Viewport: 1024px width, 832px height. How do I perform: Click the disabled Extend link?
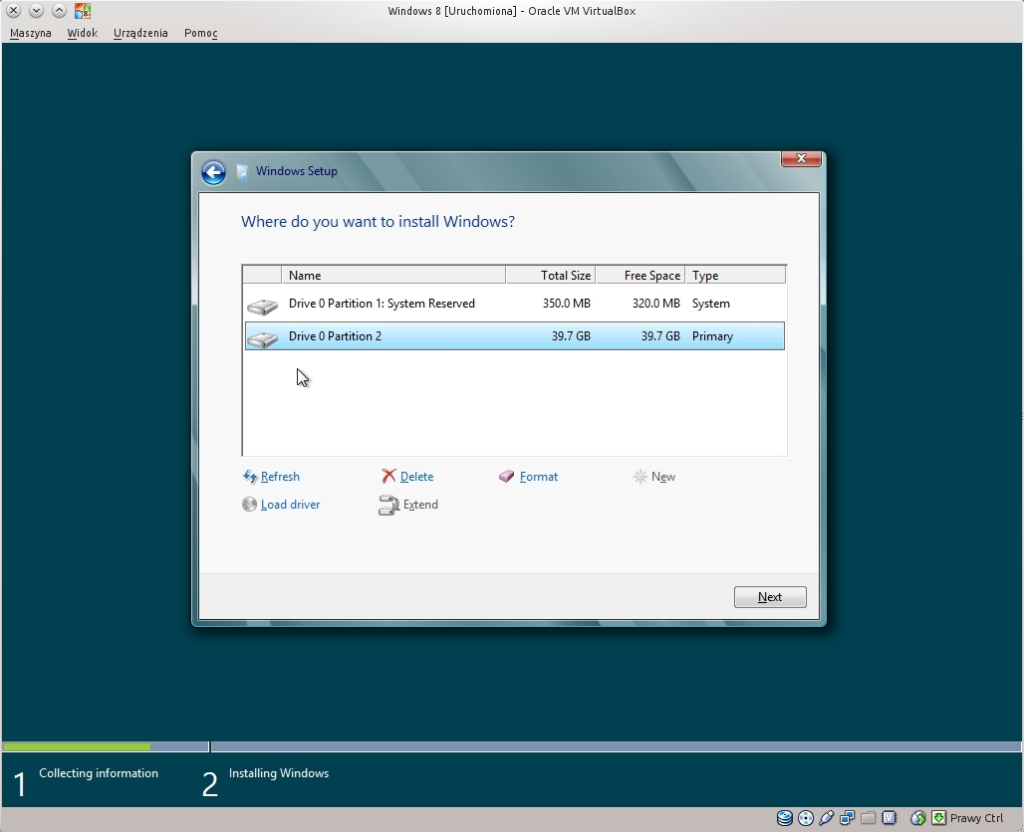click(x=420, y=505)
